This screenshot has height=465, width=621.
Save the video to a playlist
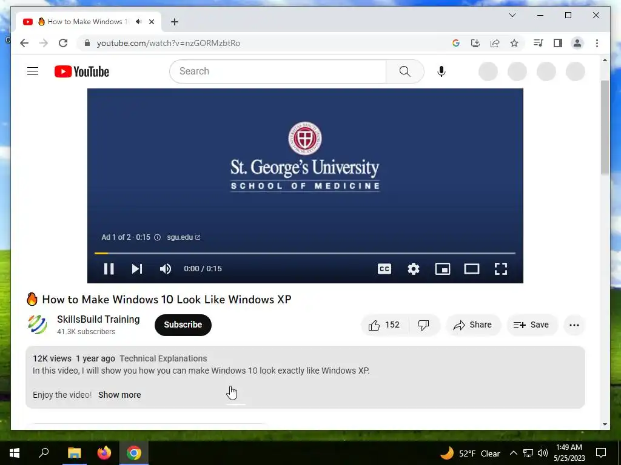click(531, 325)
